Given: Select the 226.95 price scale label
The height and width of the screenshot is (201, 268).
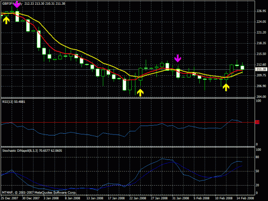Looking at the screenshot, I should click(x=261, y=11).
